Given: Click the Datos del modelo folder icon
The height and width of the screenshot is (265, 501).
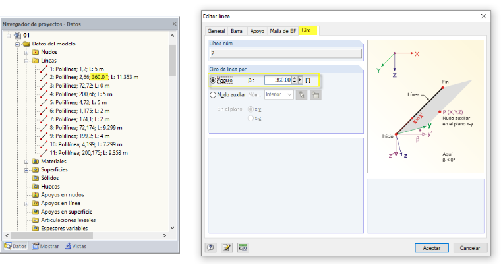Looking at the screenshot, I should click(26, 44).
